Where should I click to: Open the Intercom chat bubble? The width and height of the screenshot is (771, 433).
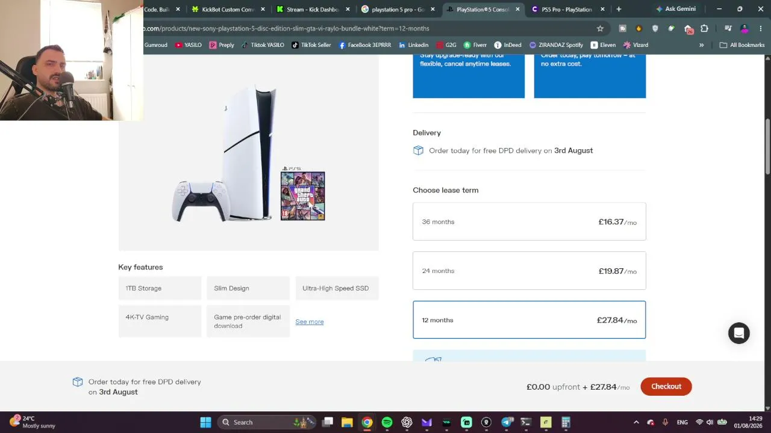coord(739,333)
